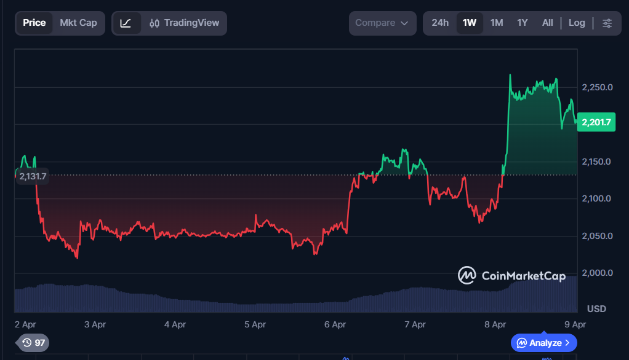Show All time price history
The height and width of the screenshot is (360, 629).
[x=547, y=23]
